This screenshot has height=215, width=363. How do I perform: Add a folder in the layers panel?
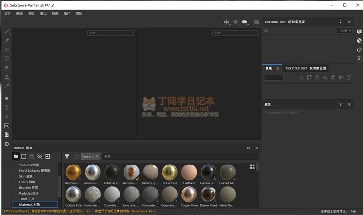(x=341, y=77)
